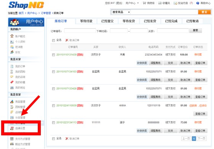Click the gray 搜索 button in order filter
Viewport: 214px width, 149px height.
tap(195, 30)
